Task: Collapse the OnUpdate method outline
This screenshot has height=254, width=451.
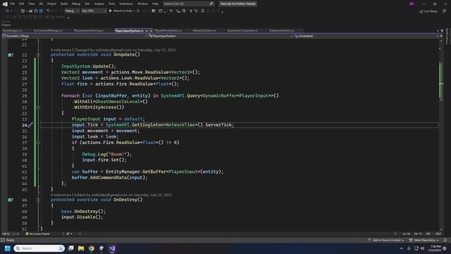Action: tap(38, 54)
